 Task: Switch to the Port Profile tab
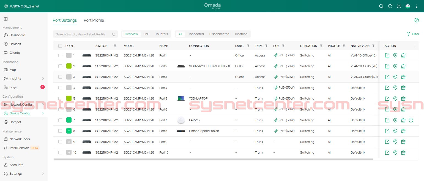[x=94, y=20]
